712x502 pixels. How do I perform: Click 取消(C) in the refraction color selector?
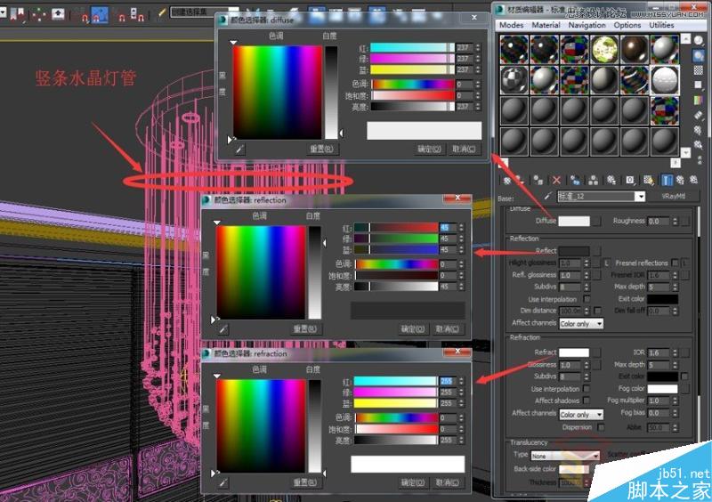(447, 482)
